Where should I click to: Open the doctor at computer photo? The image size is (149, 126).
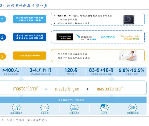[128, 55]
